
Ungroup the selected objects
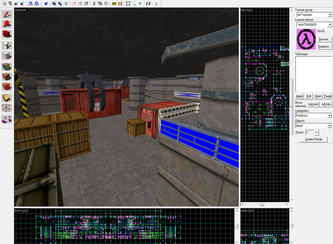click(60, 4)
